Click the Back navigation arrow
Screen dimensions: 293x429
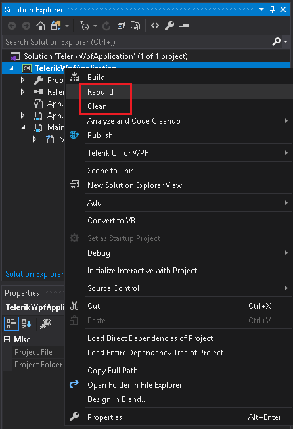coord(12,26)
